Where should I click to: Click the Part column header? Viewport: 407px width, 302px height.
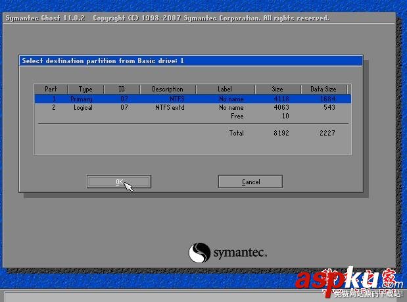tap(51, 89)
